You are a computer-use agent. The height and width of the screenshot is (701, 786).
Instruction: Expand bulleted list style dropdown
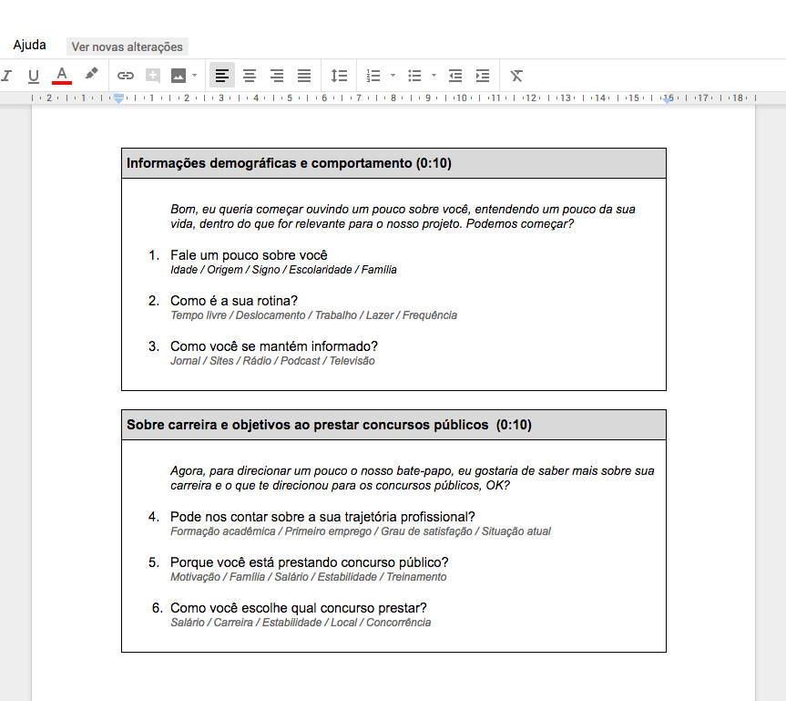434,76
